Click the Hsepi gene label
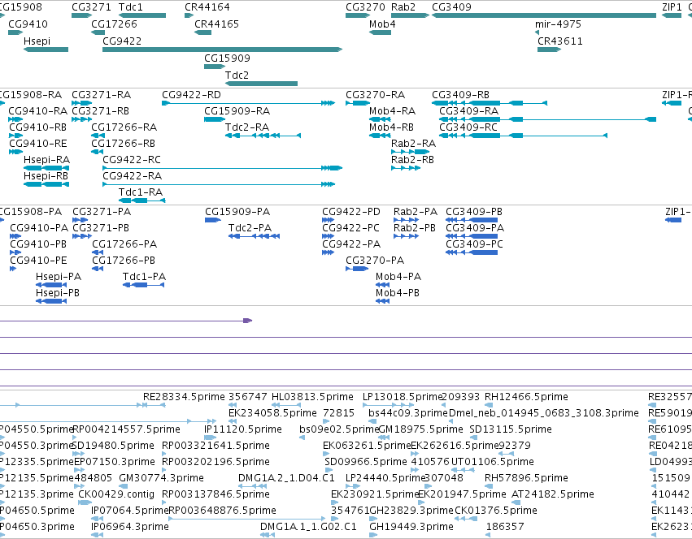This screenshot has width=692, height=539. [x=37, y=41]
